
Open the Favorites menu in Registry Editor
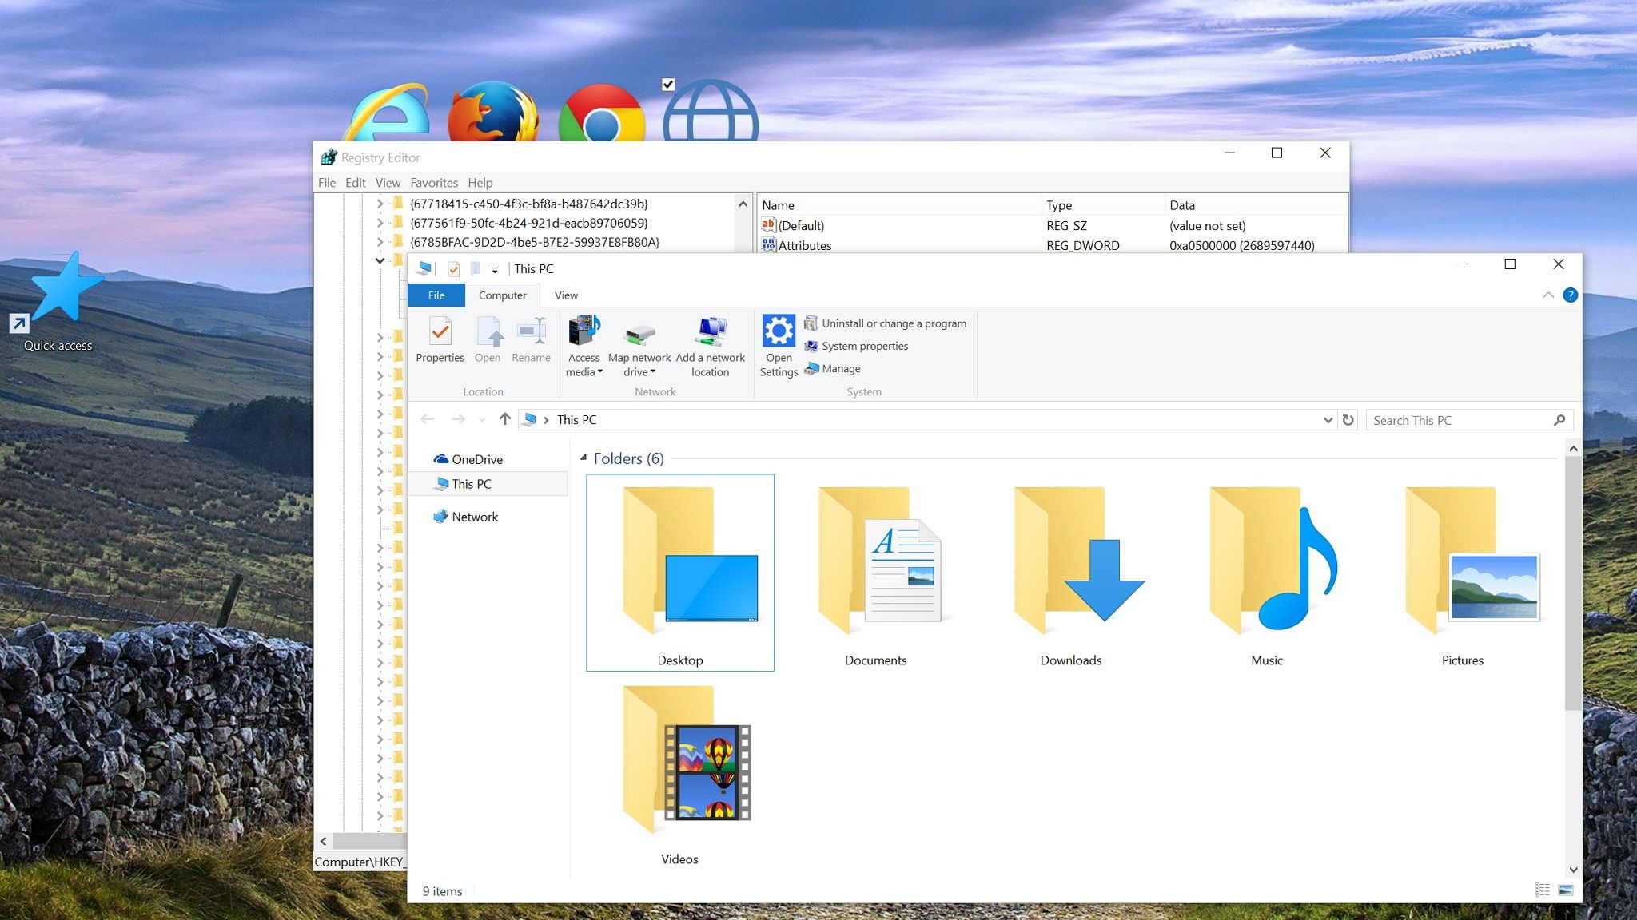click(434, 183)
